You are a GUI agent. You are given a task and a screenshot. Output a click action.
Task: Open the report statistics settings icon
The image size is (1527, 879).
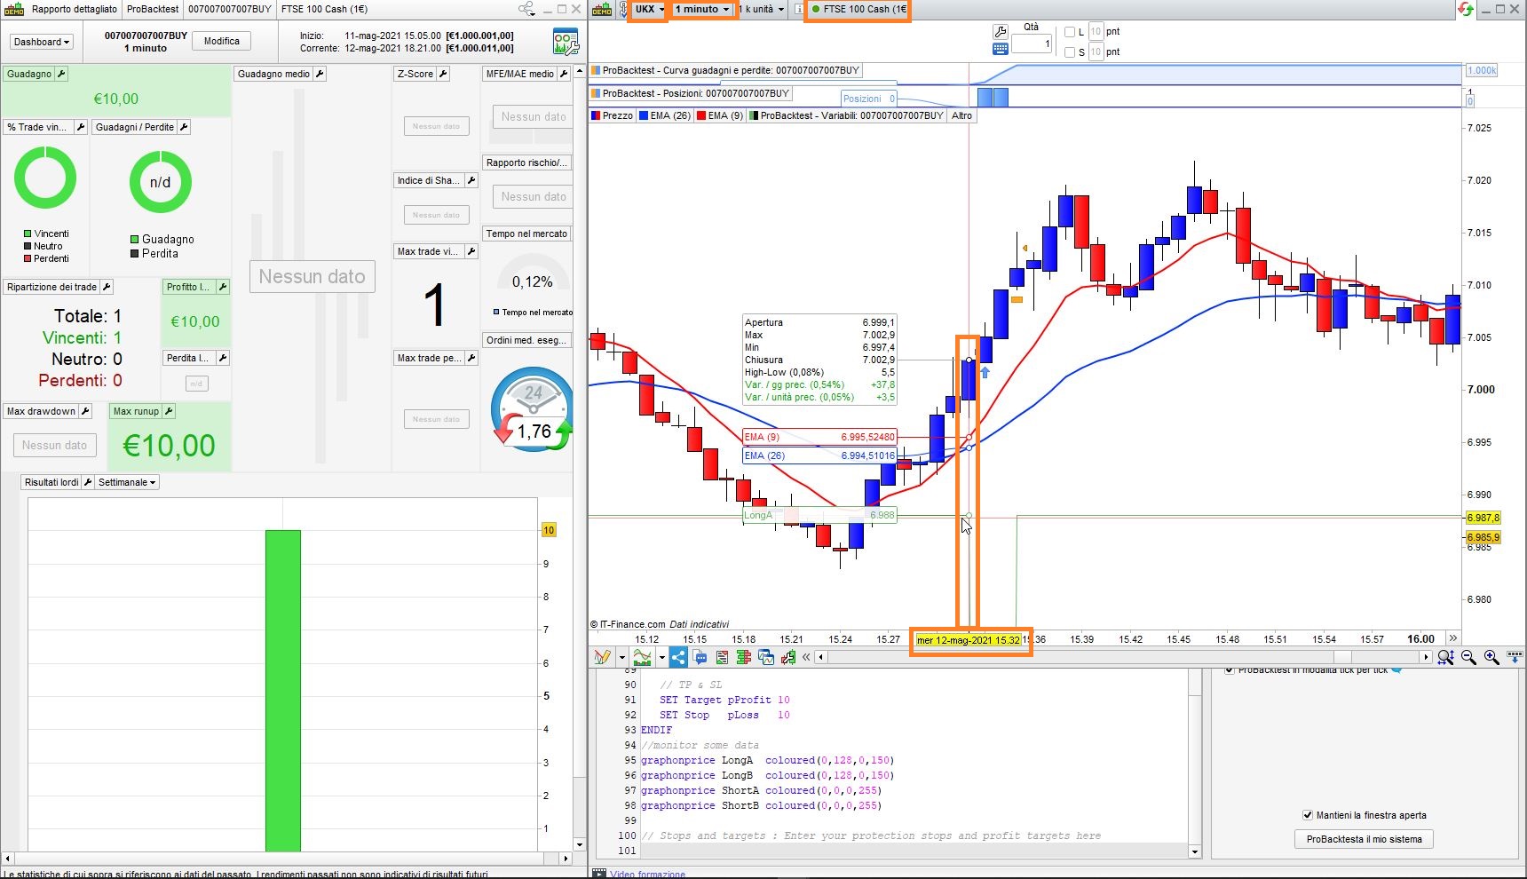pyautogui.click(x=566, y=42)
